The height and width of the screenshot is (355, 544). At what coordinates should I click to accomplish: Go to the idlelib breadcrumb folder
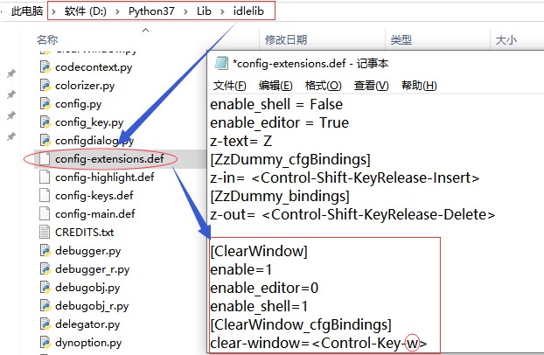[x=248, y=11]
